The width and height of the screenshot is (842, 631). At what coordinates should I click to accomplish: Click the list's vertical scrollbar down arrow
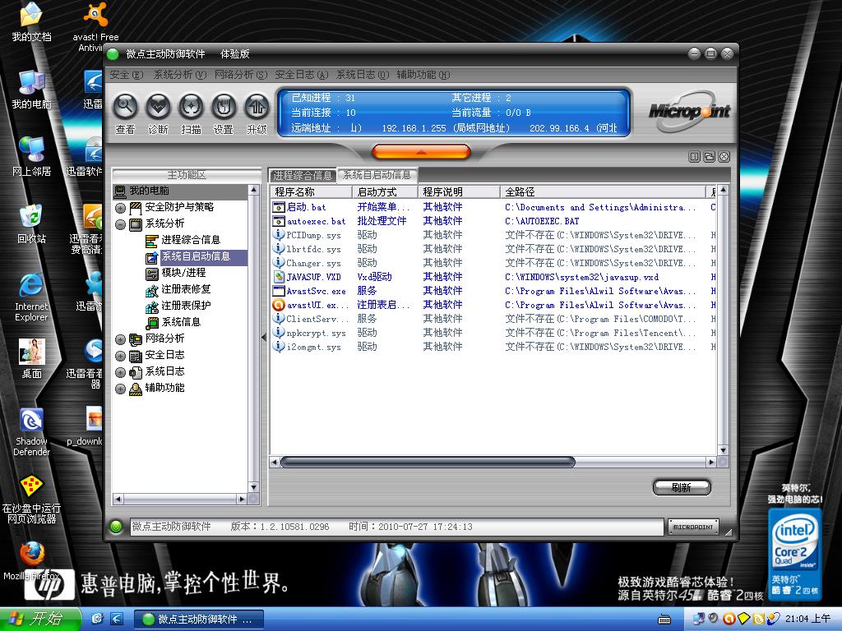(723, 450)
